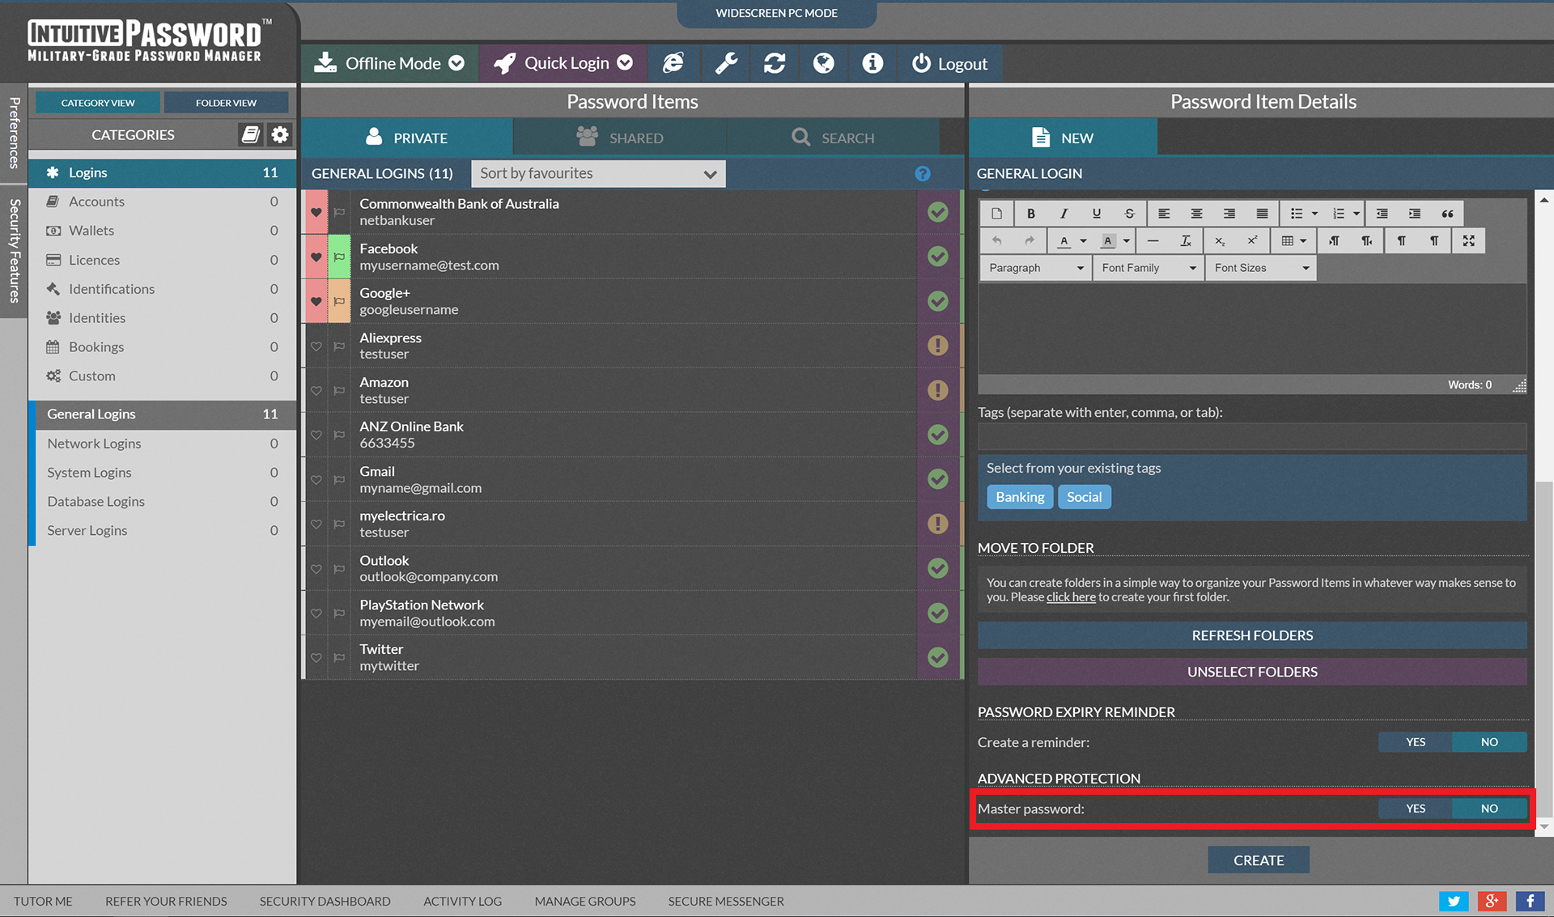Open the wrench tools icon
Viewport: 1554px width, 917px height.
726,63
